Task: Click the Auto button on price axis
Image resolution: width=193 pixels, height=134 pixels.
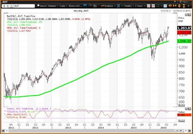Action: click(x=181, y=106)
